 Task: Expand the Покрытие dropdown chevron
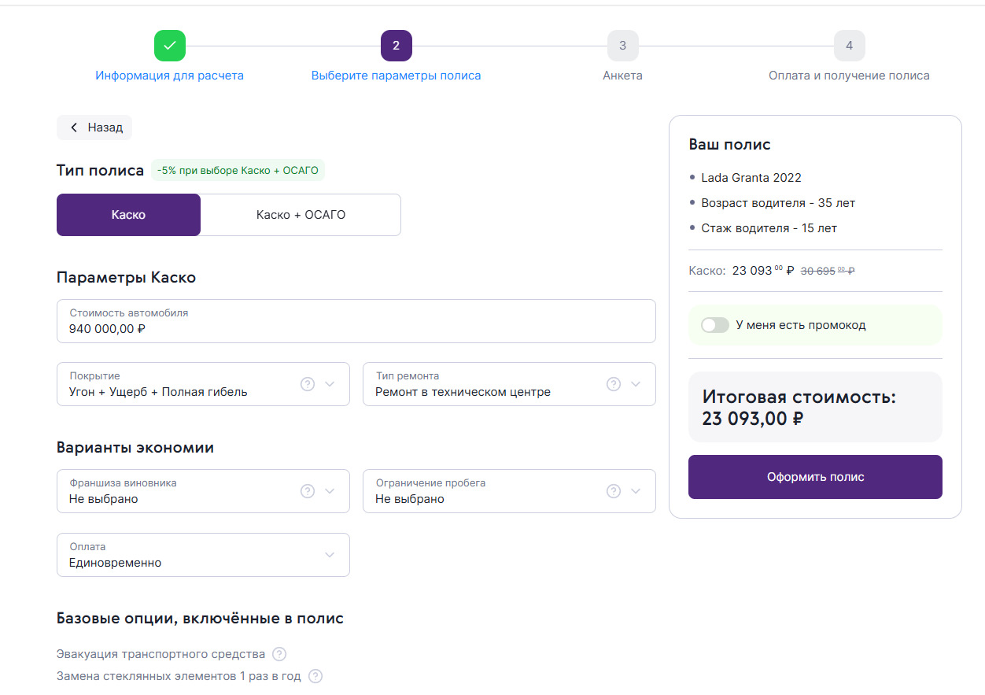coord(330,384)
